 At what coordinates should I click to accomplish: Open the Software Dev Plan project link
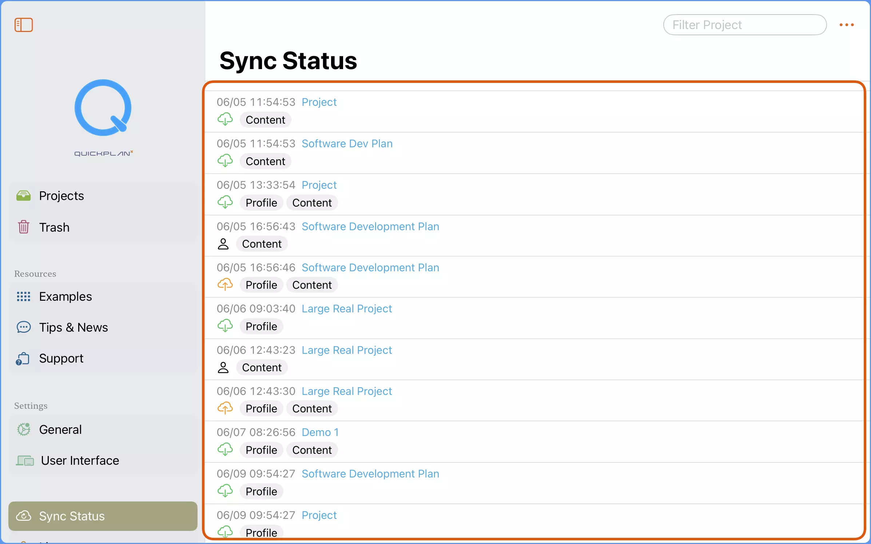click(x=347, y=143)
